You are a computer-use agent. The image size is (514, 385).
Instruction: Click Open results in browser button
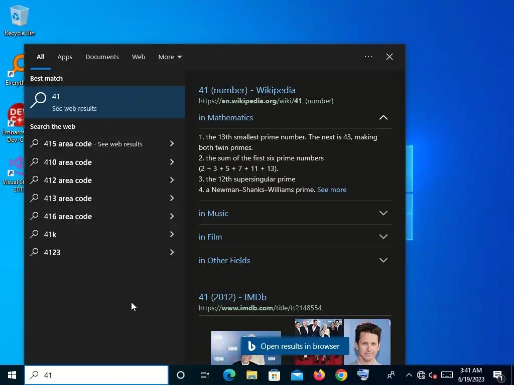[295, 346]
